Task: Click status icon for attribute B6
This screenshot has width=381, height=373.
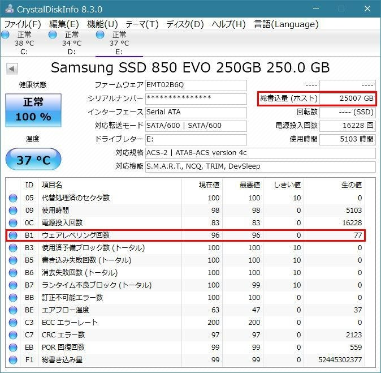Action: 13,273
